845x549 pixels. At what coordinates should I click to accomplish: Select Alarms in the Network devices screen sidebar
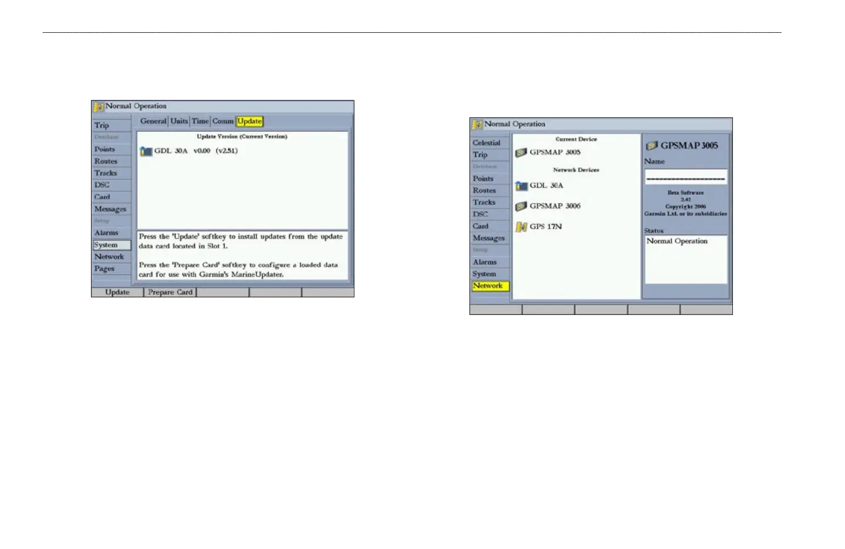(x=490, y=262)
